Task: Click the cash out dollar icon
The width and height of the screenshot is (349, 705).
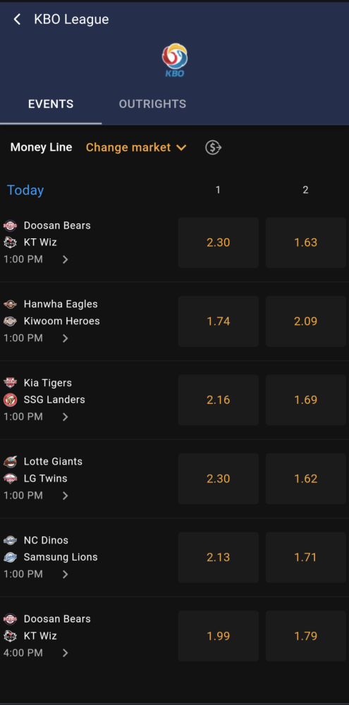Action: tap(213, 147)
